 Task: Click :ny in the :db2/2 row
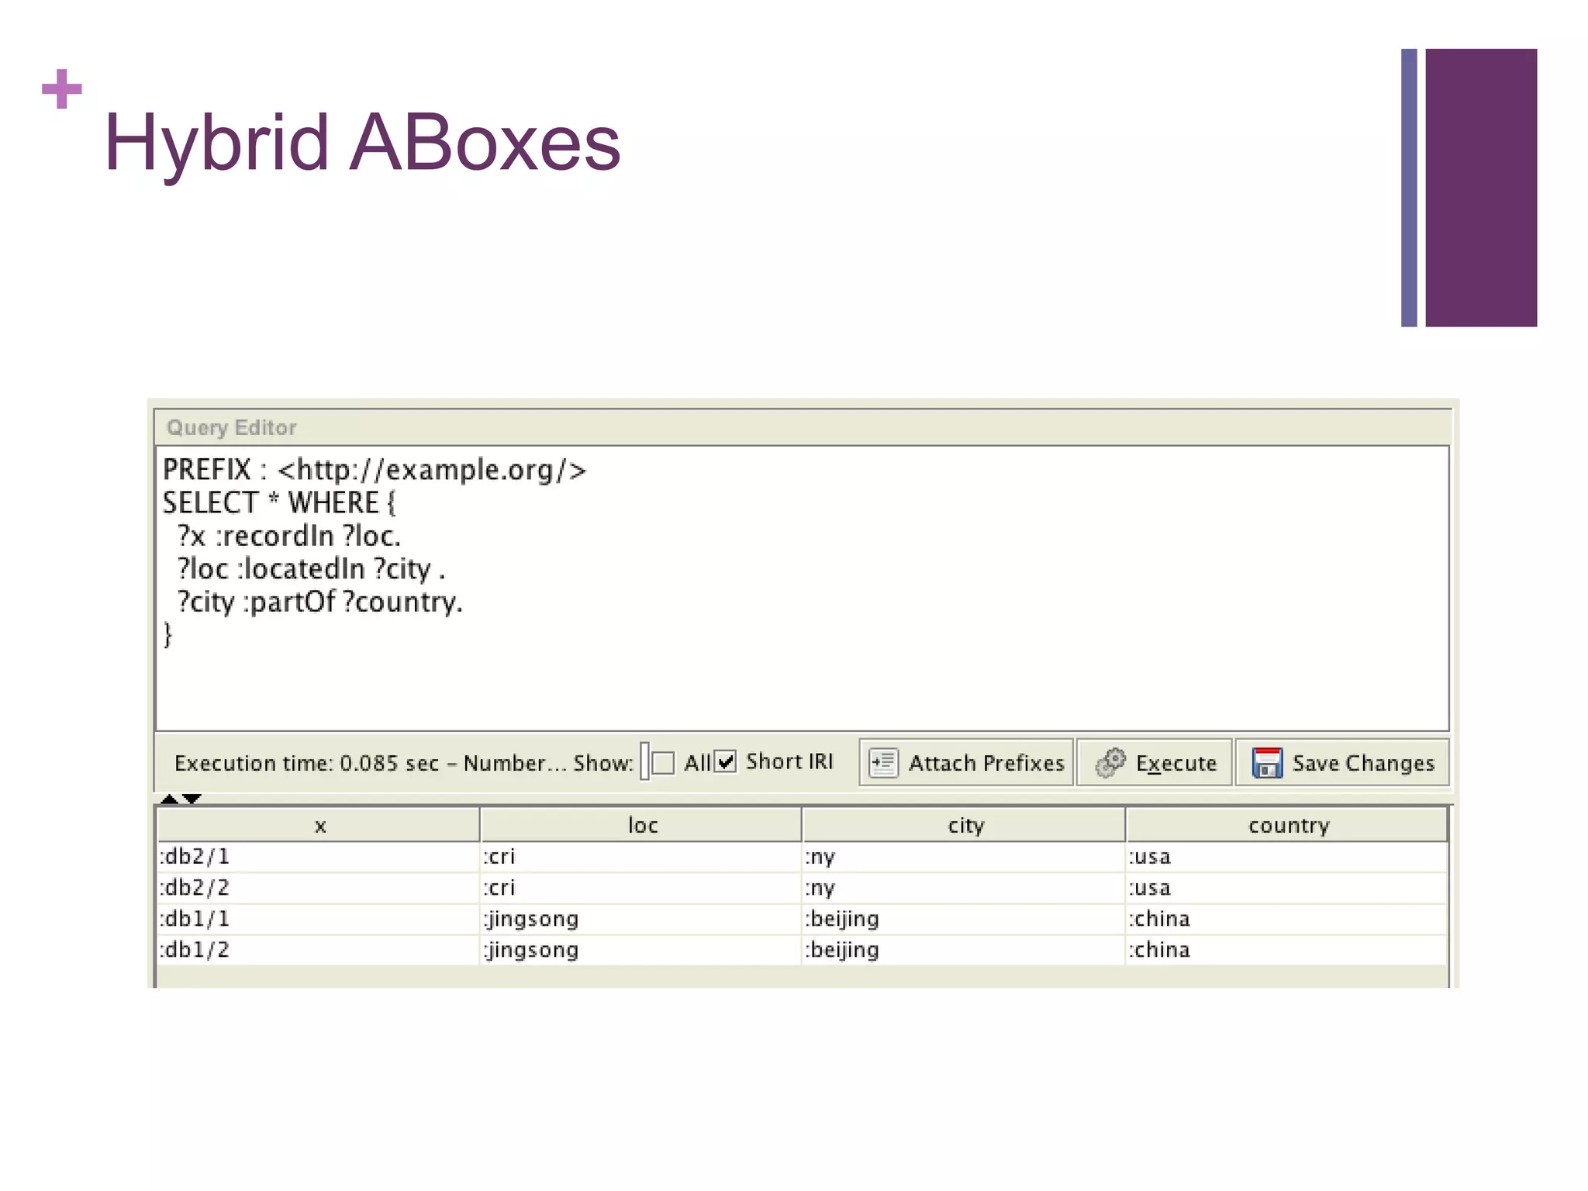click(964, 888)
